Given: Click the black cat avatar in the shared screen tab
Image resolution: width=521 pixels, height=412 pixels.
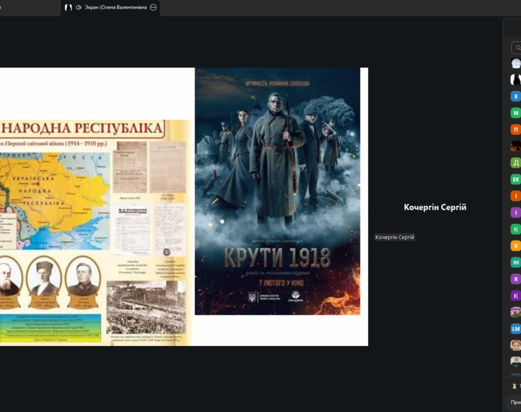Looking at the screenshot, I should (68, 7).
